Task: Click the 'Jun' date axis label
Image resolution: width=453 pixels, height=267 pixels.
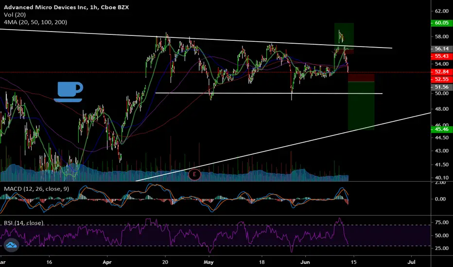Action: coord(305,262)
